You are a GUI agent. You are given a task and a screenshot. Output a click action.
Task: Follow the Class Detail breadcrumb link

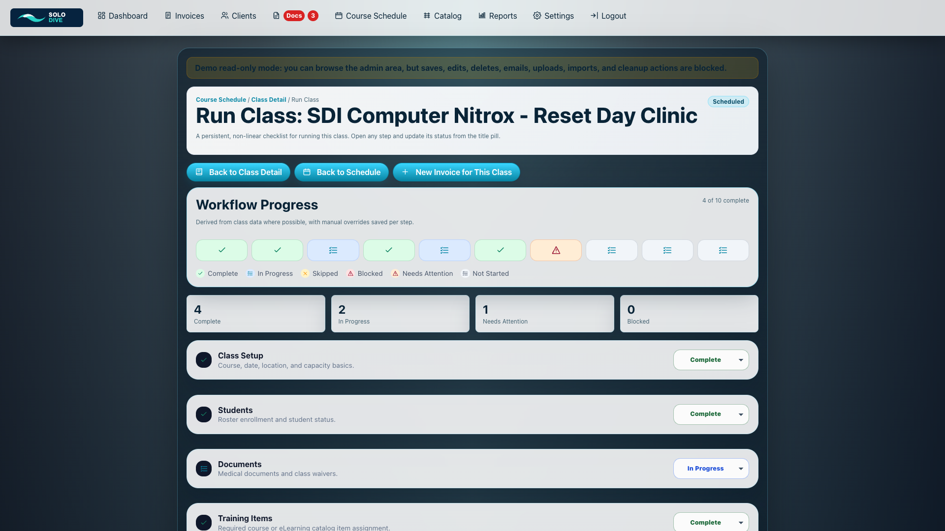tap(269, 99)
